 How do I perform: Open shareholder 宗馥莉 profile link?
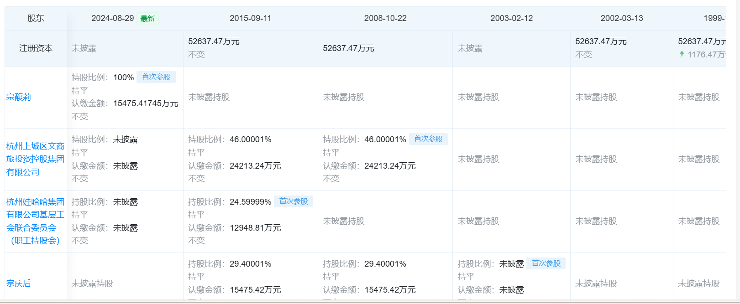tap(19, 97)
